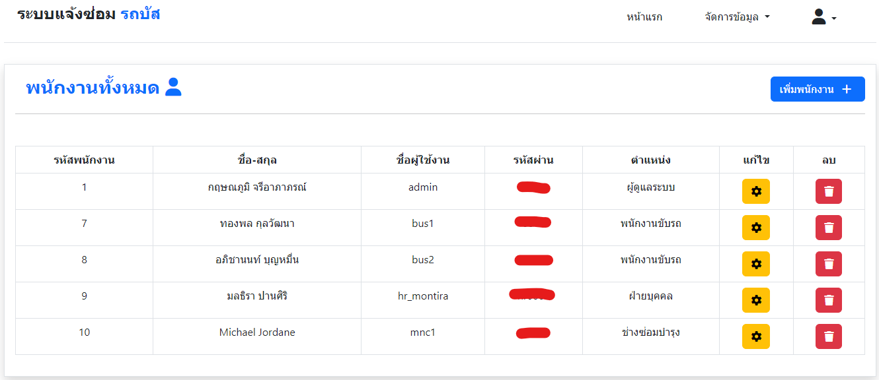Delete employee with username bus2
The width and height of the screenshot is (879, 380).
coord(829,264)
